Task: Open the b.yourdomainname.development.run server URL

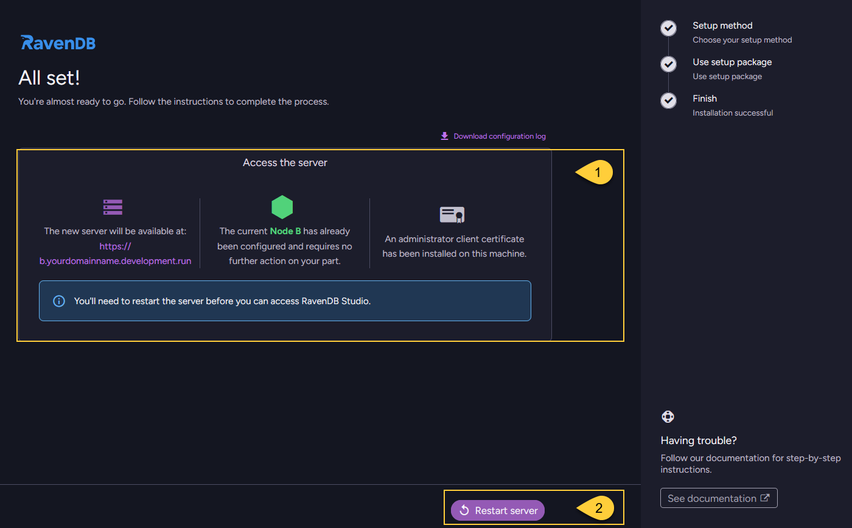Action: [x=115, y=261]
